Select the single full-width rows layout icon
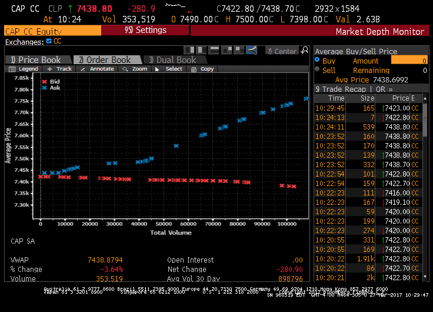The height and width of the screenshot is (312, 433). [x=214, y=50]
